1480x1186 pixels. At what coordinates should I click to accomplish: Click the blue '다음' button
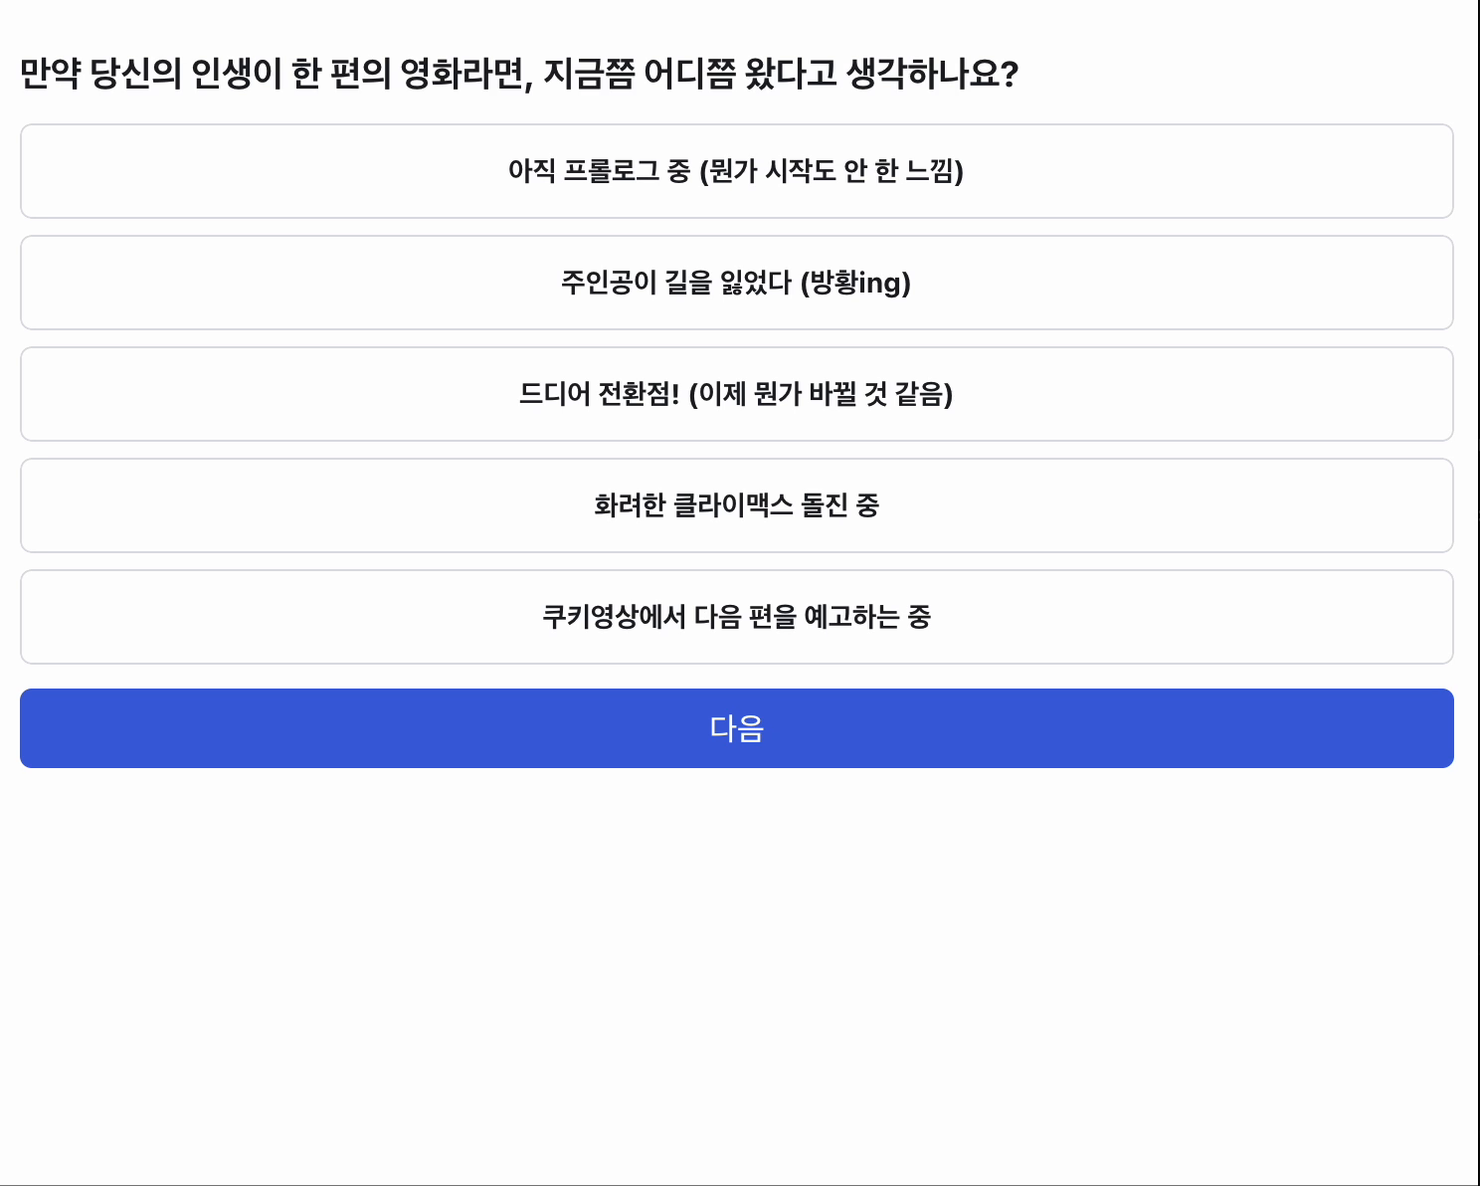(736, 728)
